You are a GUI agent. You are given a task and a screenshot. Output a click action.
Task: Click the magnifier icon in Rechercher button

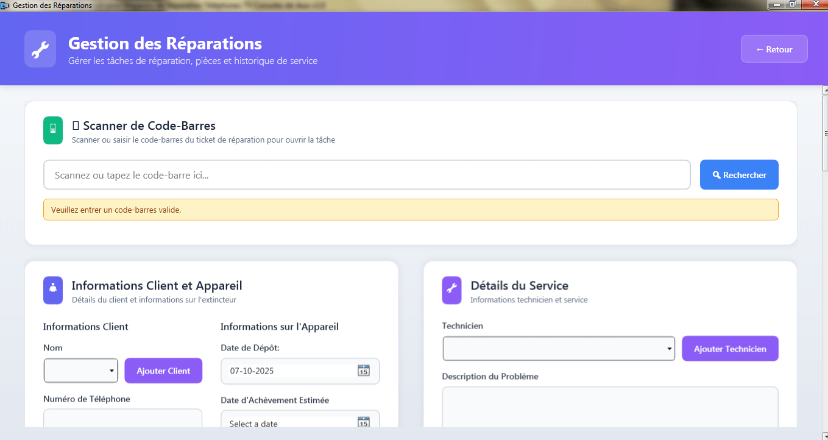click(x=717, y=175)
